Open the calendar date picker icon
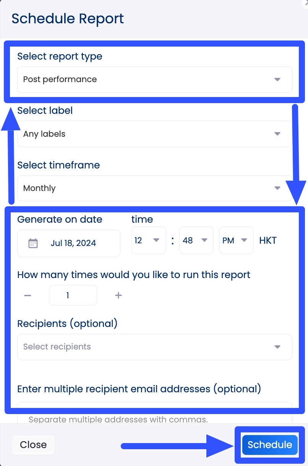 (33, 243)
